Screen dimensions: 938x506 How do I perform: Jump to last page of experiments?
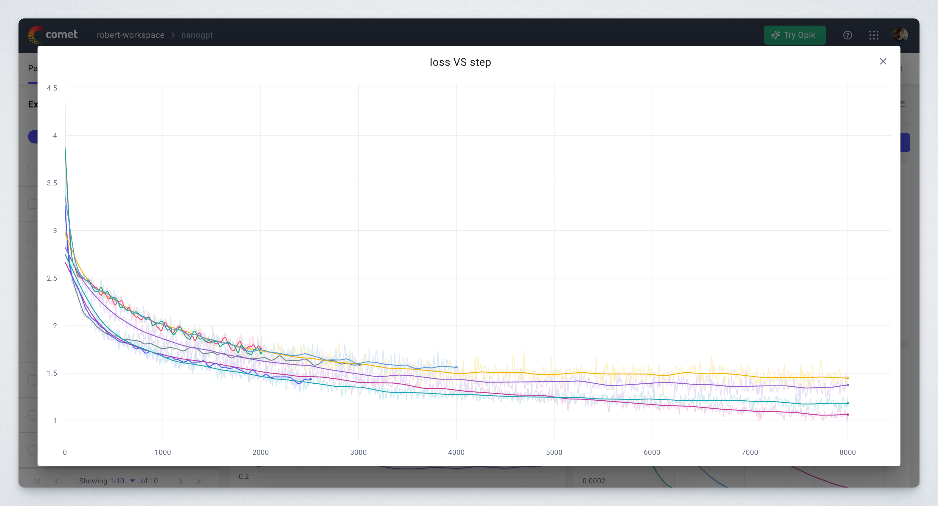click(x=199, y=481)
